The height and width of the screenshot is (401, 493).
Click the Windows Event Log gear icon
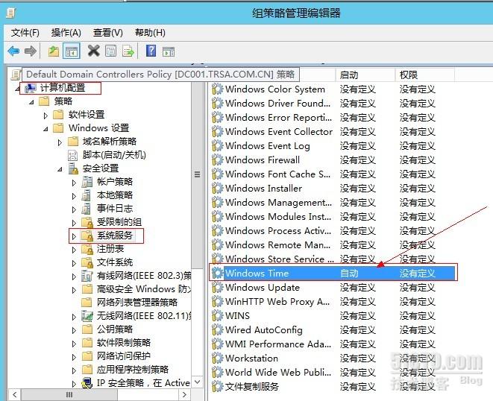click(217, 146)
